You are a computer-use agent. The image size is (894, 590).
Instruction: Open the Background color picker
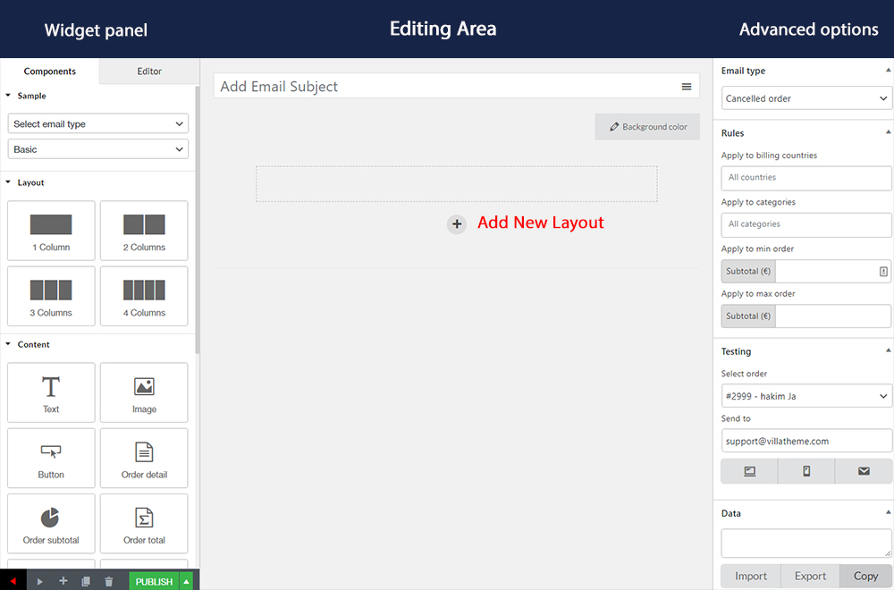coord(646,126)
